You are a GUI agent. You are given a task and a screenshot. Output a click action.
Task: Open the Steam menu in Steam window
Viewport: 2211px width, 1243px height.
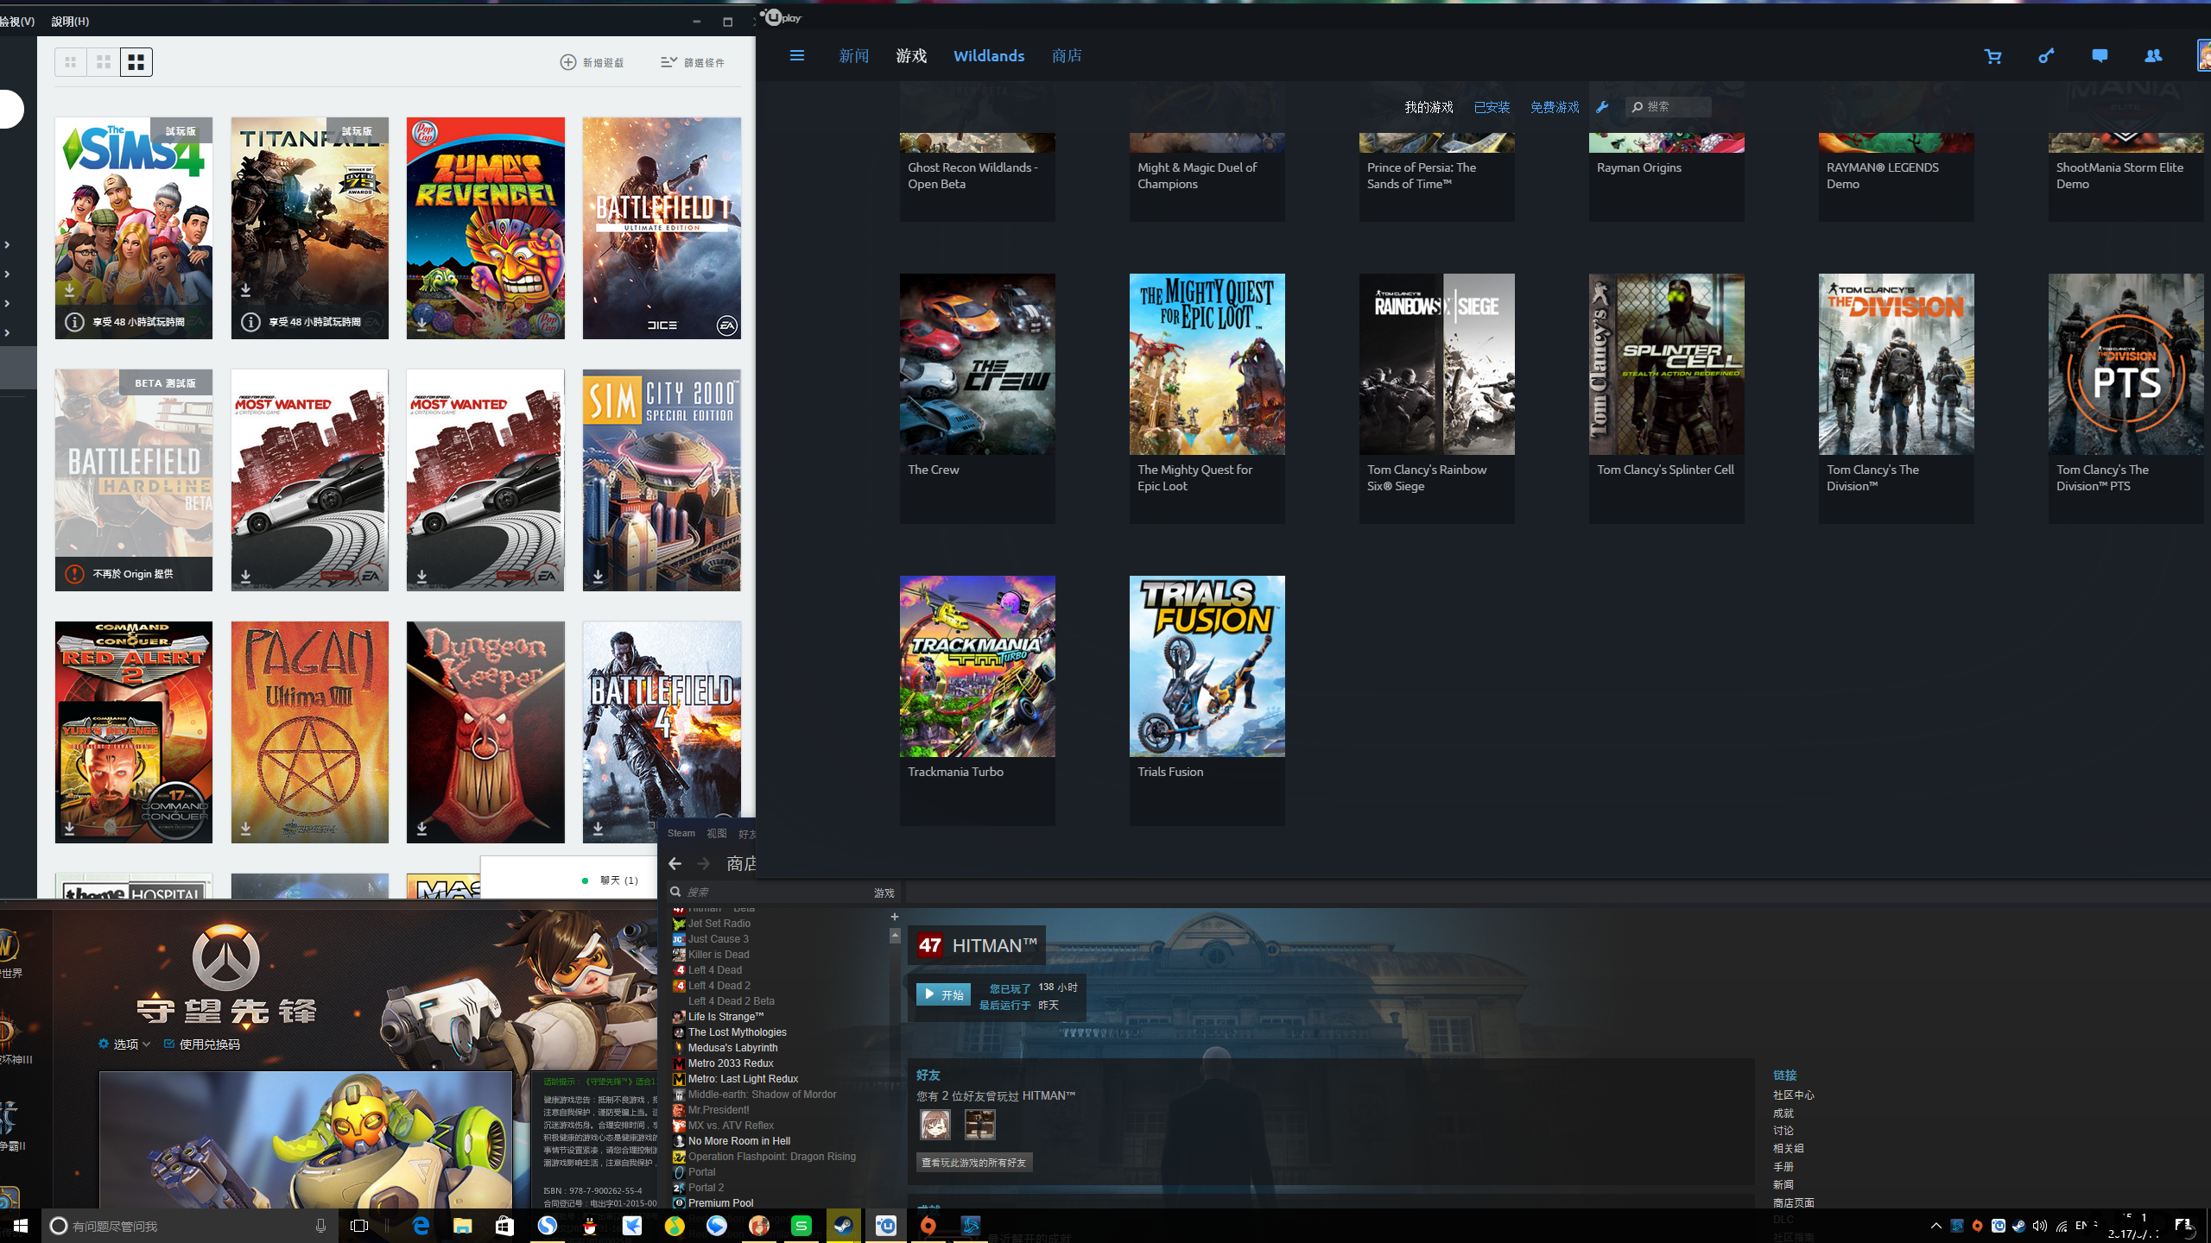point(681,834)
